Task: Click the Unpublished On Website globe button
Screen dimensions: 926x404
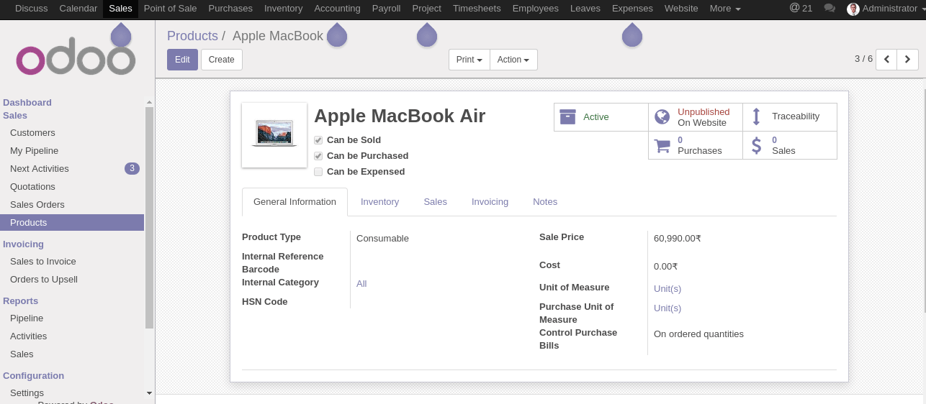Action: pos(695,117)
